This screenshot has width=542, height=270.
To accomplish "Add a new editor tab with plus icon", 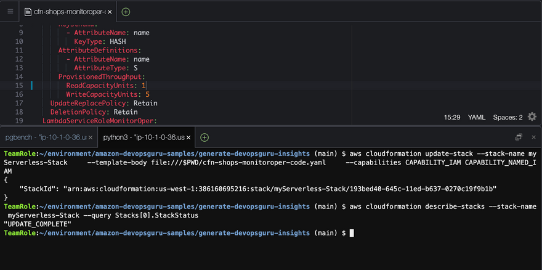I will tap(126, 12).
